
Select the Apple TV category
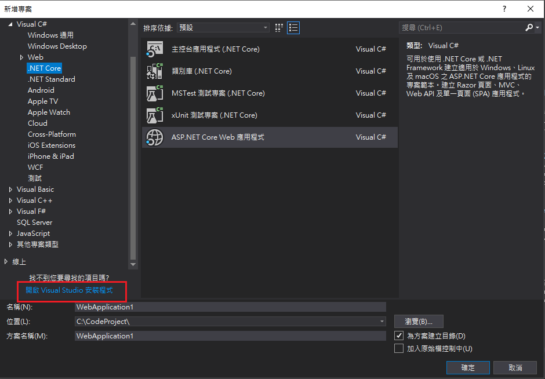coord(43,101)
